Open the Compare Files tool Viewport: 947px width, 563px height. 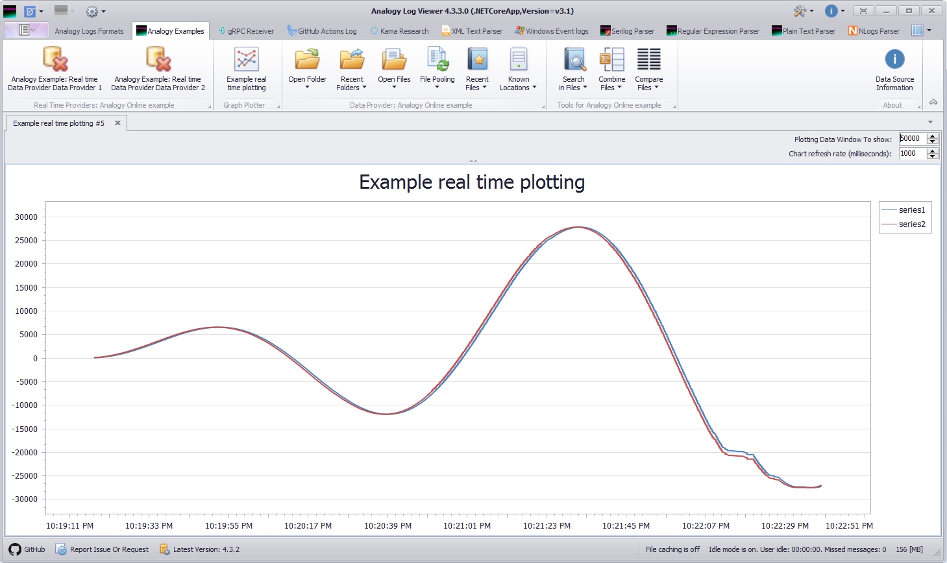(648, 68)
